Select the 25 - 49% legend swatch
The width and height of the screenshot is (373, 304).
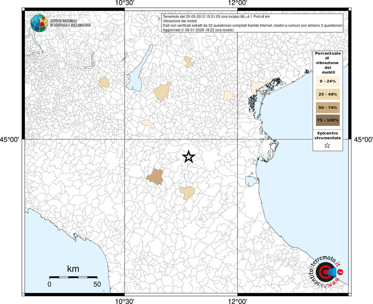tap(328, 94)
